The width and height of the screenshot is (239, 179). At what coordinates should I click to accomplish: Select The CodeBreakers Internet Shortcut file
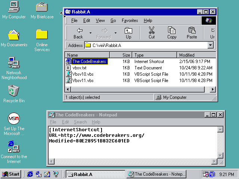click(87, 61)
